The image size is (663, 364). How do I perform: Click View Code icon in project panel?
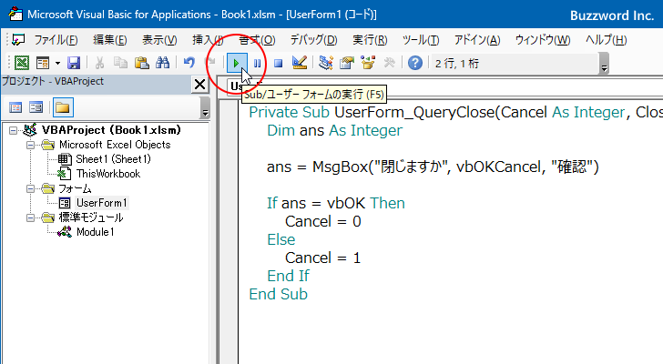[15, 107]
